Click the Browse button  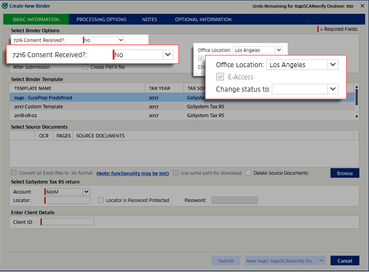pyautogui.click(x=345, y=173)
